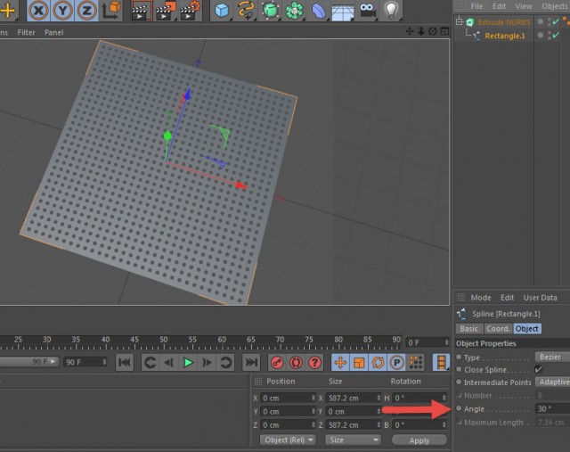Collapse the Extrude NURBS tree node
This screenshot has height=452, width=570.
[460, 21]
